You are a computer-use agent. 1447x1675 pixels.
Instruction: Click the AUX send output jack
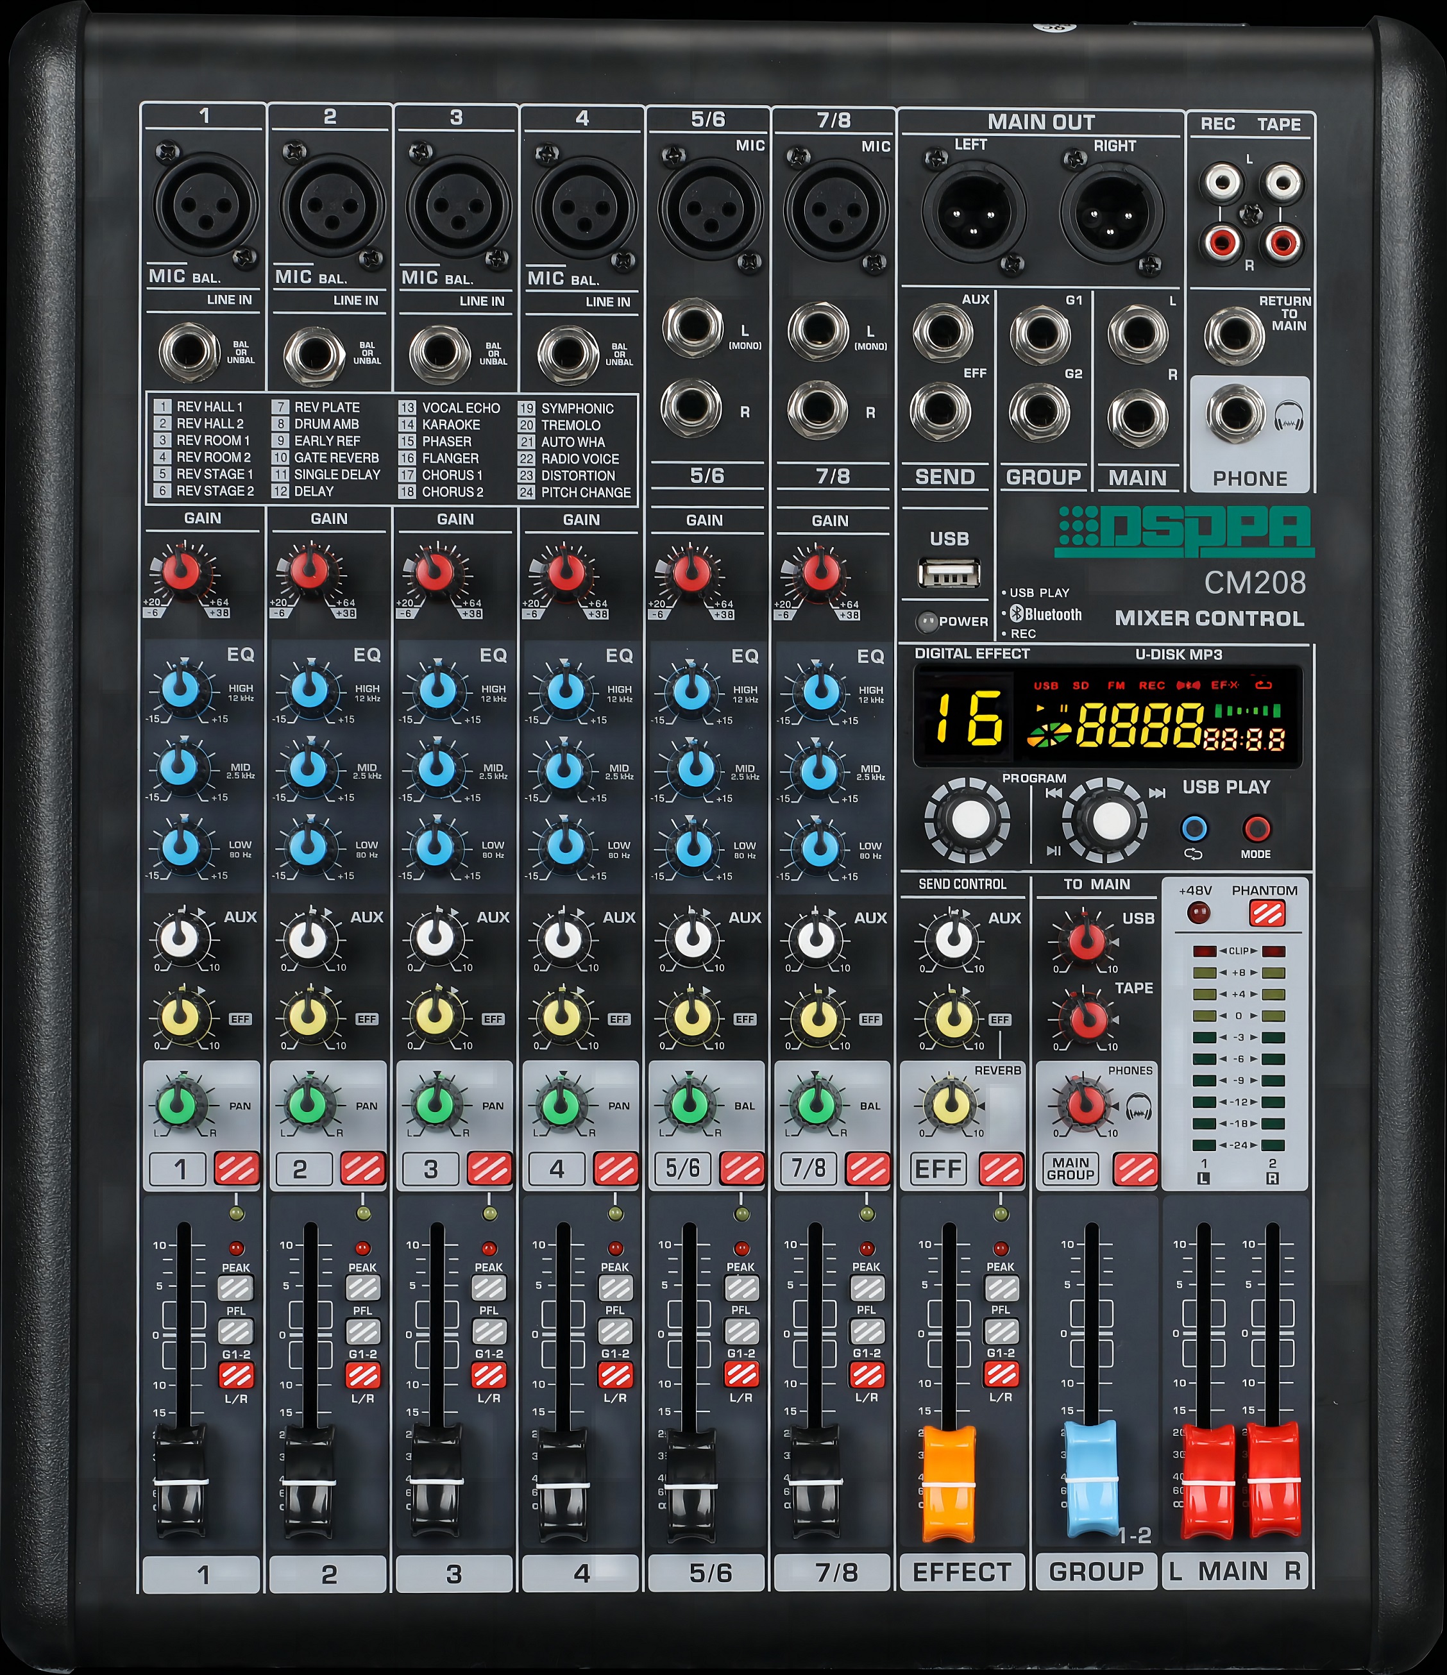943,333
